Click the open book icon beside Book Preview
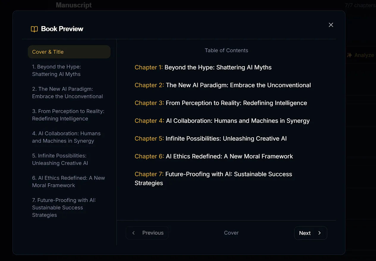The width and height of the screenshot is (376, 261). (34, 29)
